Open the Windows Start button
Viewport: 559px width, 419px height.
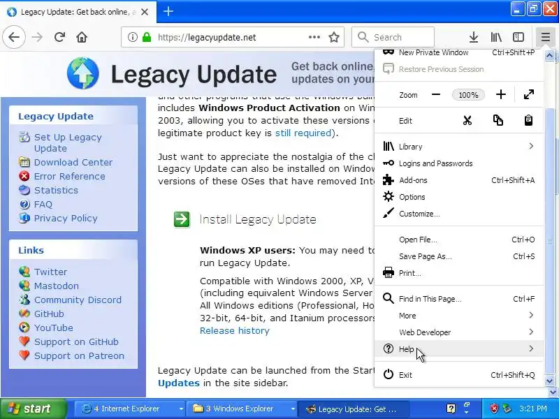33,409
